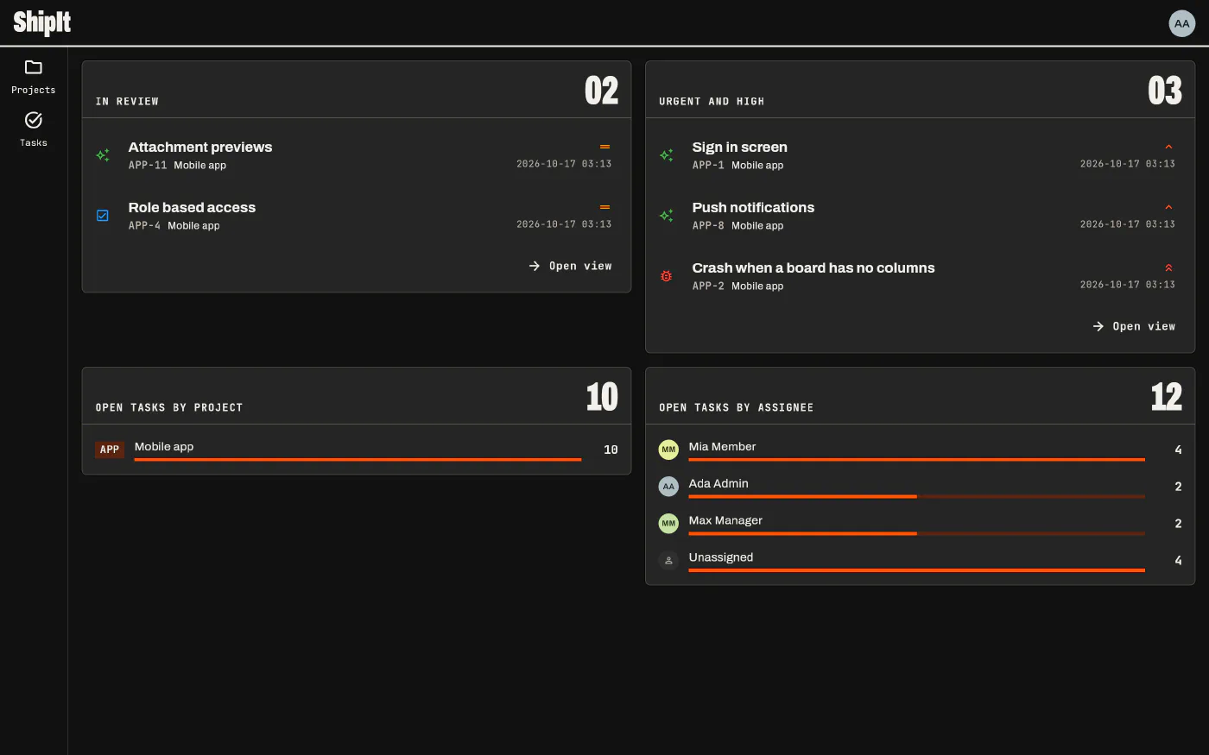Click the APP-4 task ID
Screen dimensions: 1209x755
coord(144,226)
